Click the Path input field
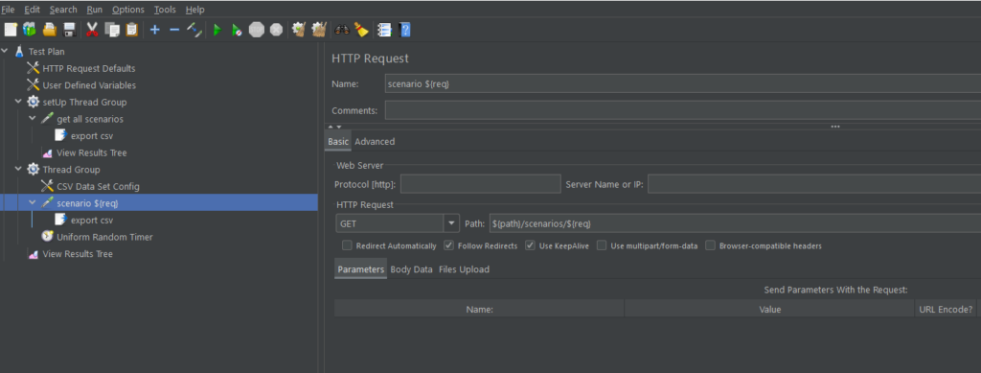This screenshot has width=981, height=373. coord(735,222)
